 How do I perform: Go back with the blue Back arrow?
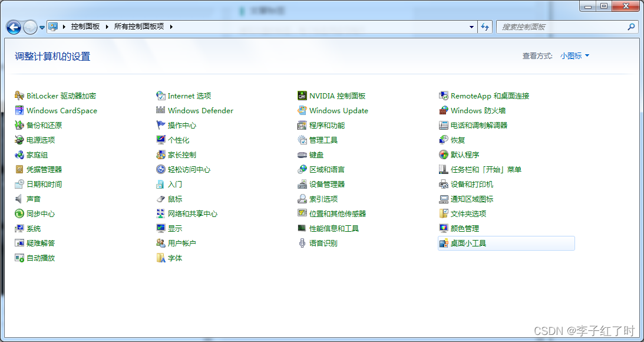[14, 28]
